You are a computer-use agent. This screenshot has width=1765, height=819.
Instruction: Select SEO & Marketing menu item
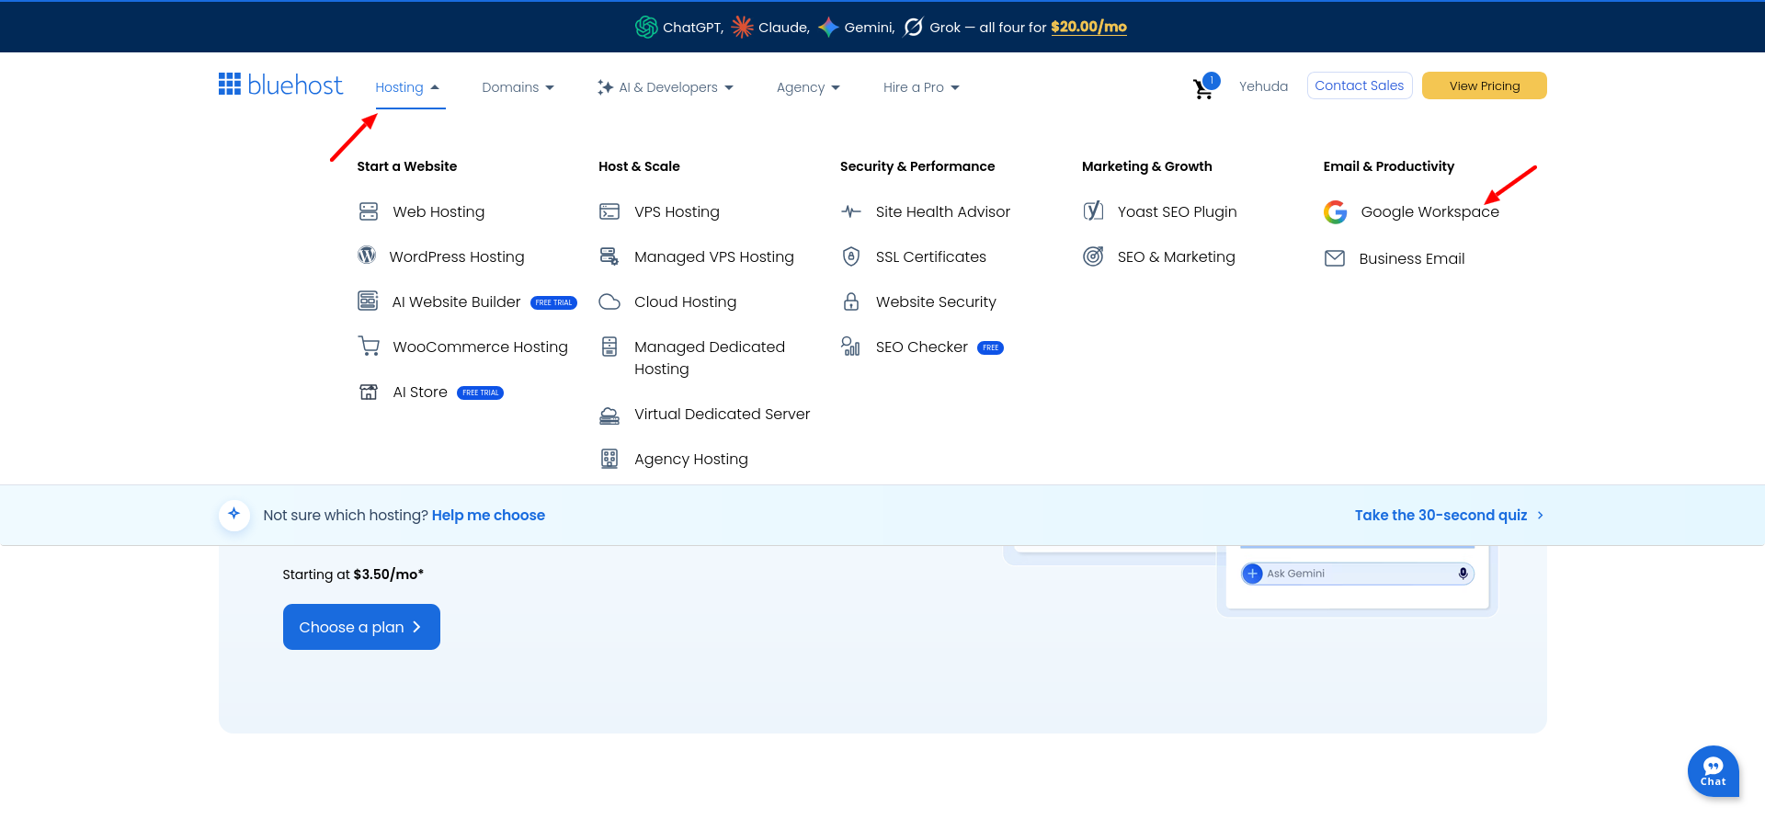point(1176,256)
